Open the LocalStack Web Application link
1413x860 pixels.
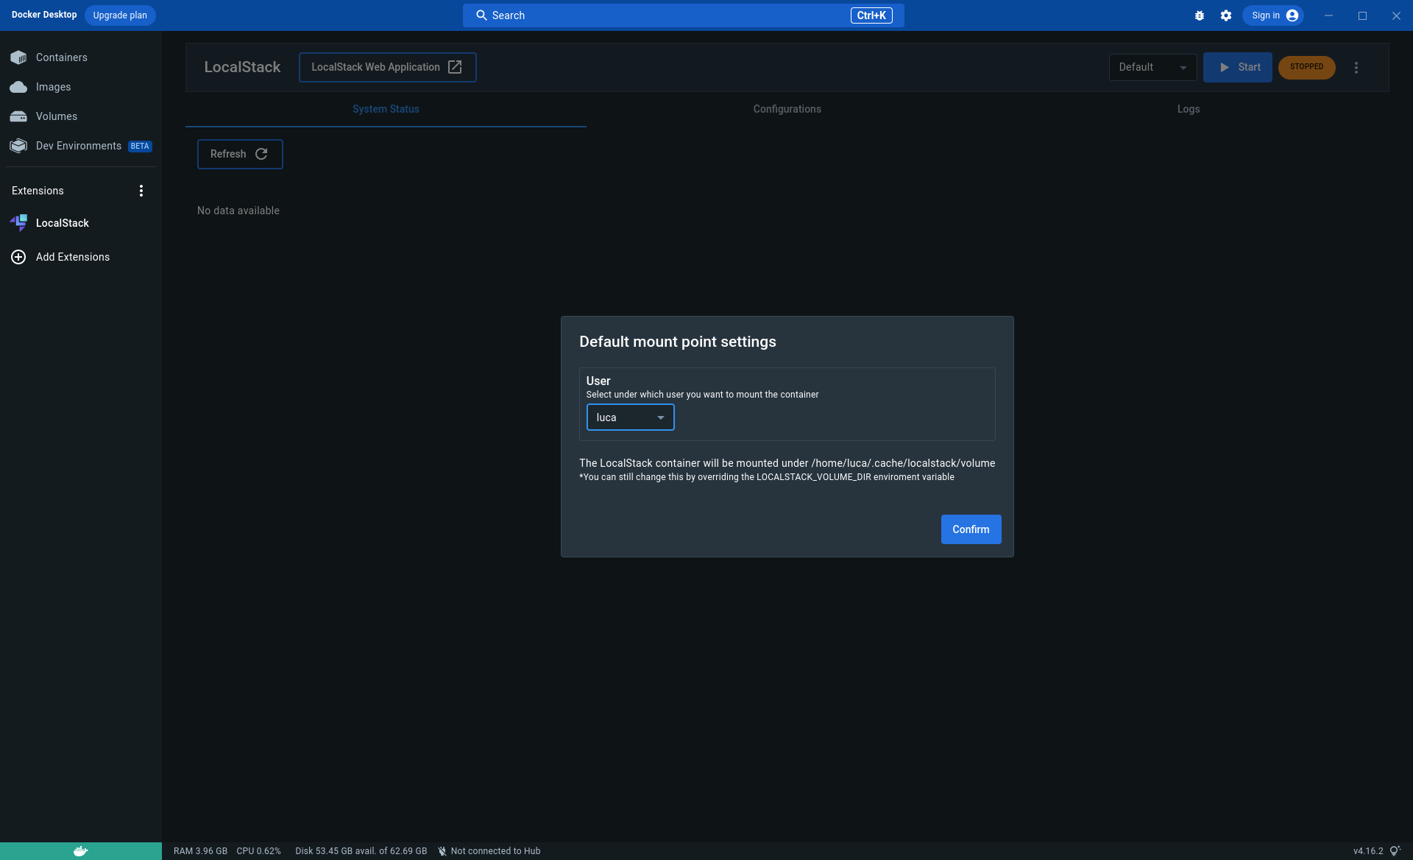pyautogui.click(x=387, y=67)
